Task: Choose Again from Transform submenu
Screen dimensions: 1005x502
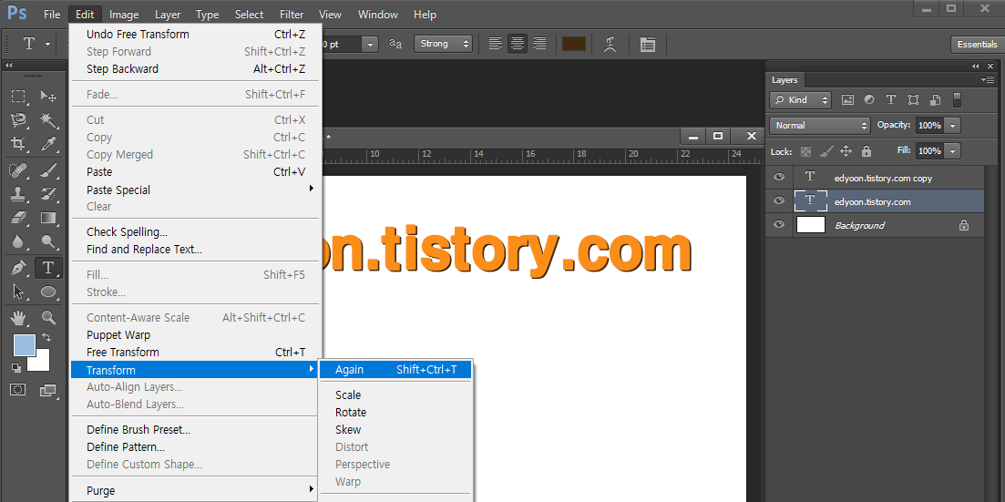Action: (395, 369)
